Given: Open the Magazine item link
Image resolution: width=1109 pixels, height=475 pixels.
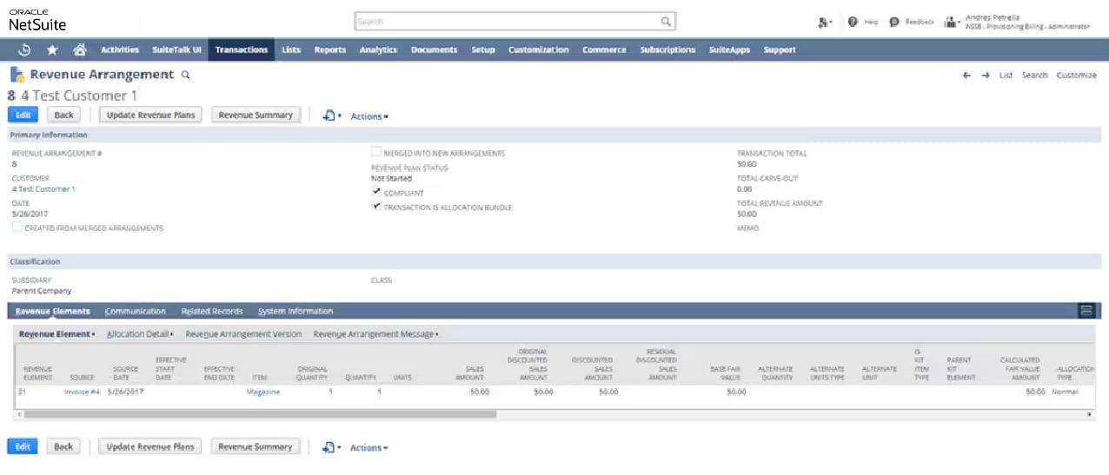Looking at the screenshot, I should (263, 393).
